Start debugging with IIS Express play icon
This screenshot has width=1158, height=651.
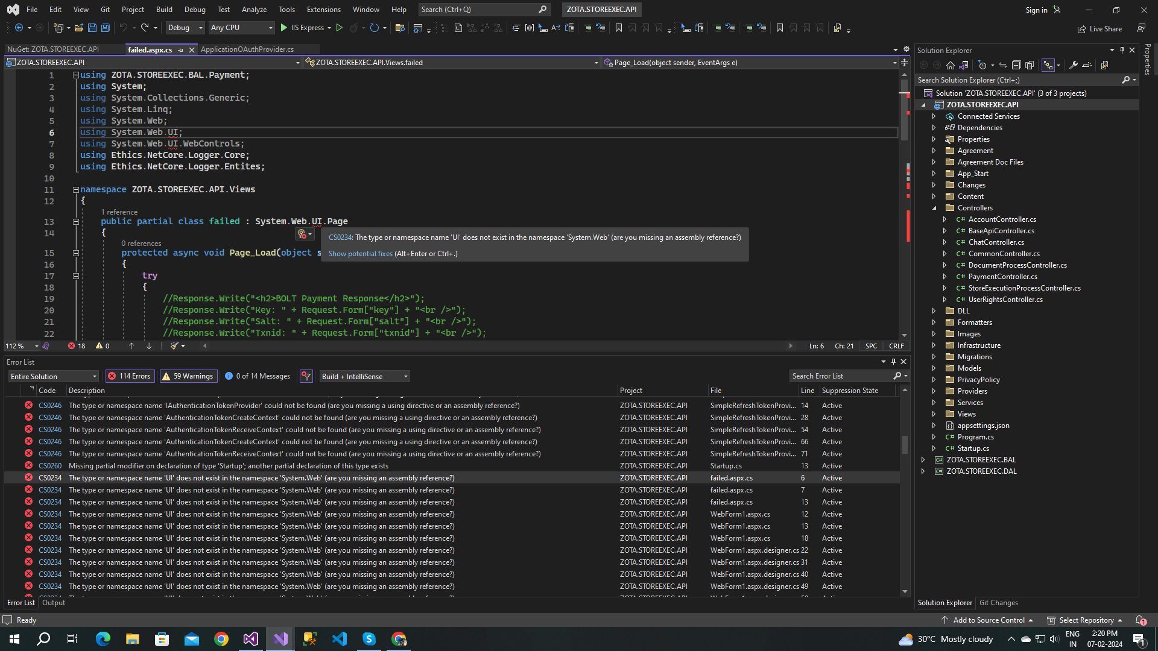[x=284, y=28]
